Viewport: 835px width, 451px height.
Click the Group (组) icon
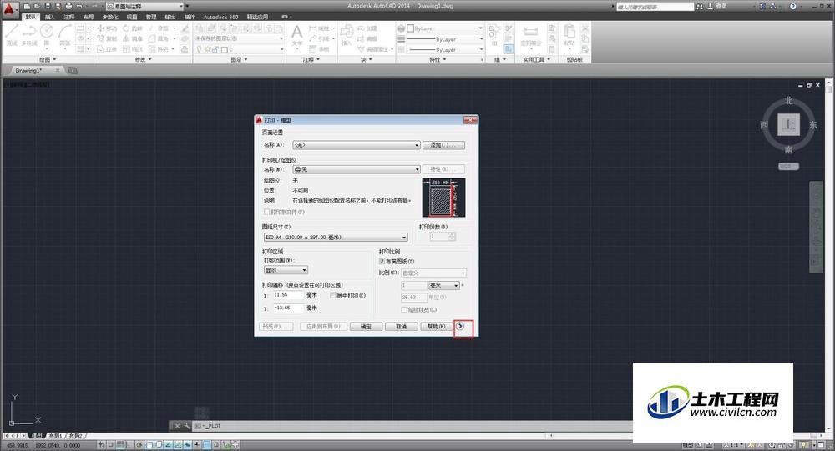(493, 34)
